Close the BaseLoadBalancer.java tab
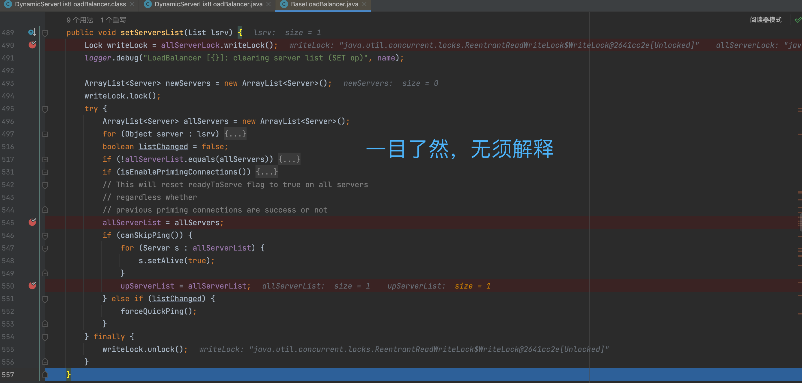The height and width of the screenshot is (383, 802). [364, 4]
